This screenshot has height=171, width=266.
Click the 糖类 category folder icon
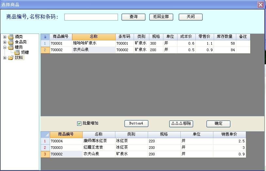coord(11,47)
